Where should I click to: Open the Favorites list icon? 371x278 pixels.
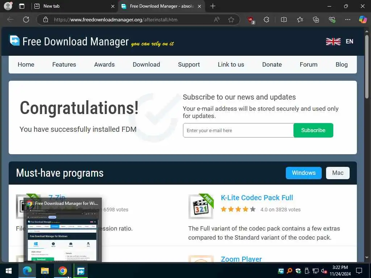(x=300, y=20)
